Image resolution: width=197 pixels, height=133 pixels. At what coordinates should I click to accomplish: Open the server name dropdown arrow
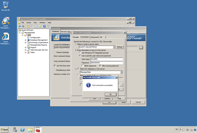pos(114,47)
